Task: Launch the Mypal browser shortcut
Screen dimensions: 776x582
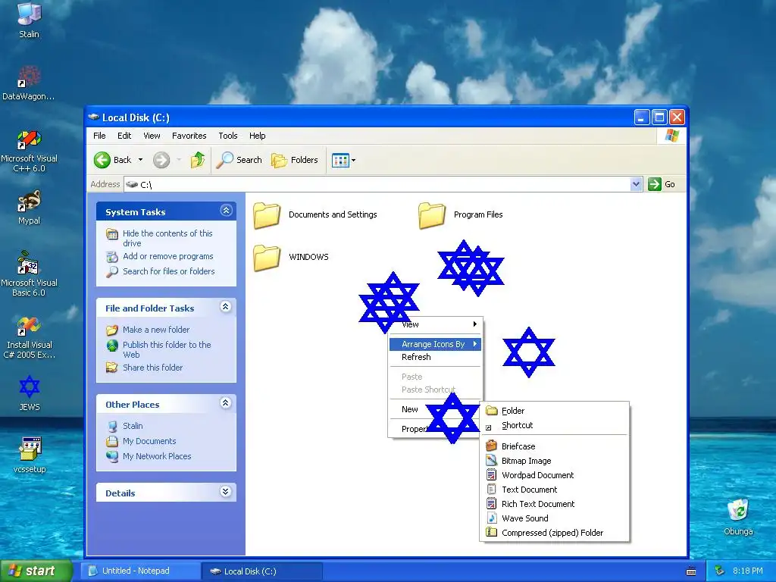Action: point(29,208)
